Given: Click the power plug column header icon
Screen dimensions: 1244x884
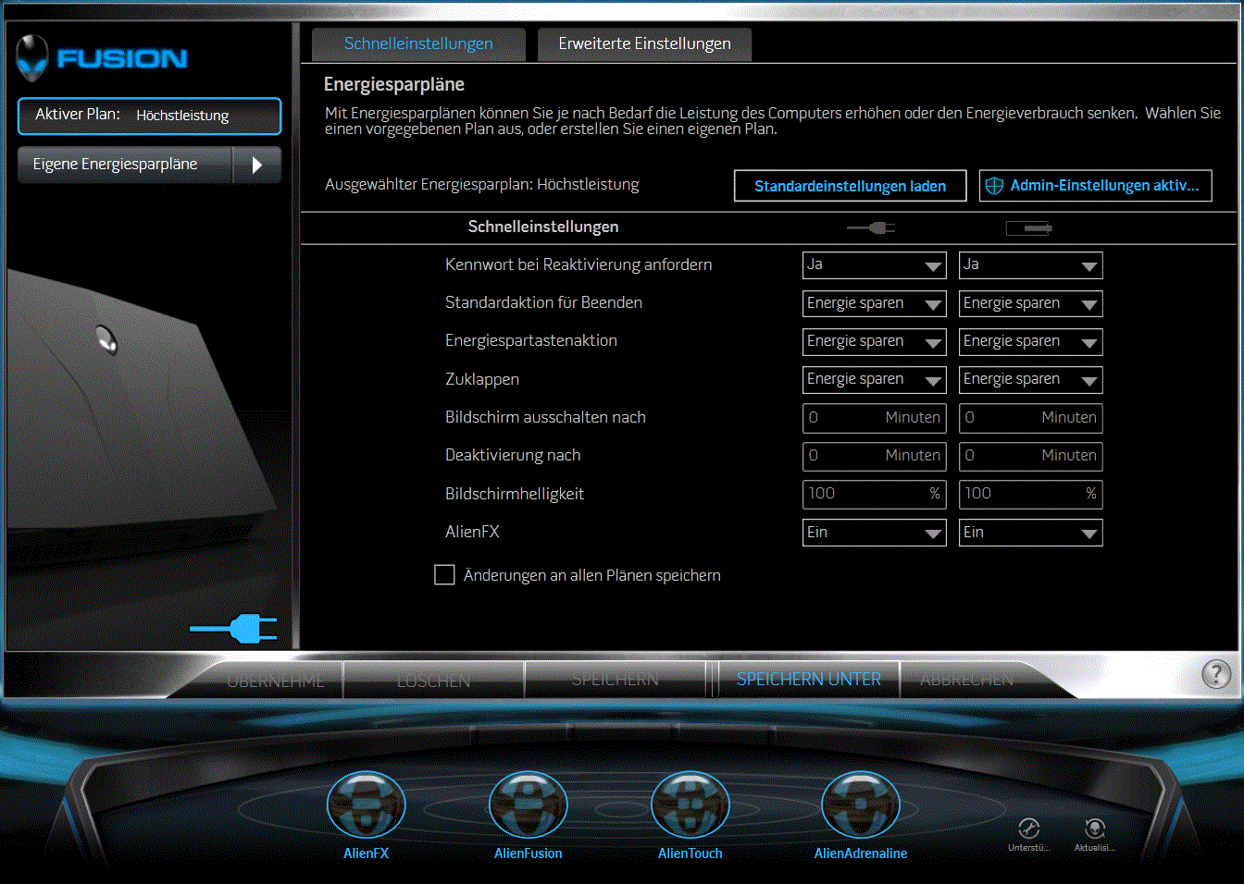Looking at the screenshot, I should point(871,227).
